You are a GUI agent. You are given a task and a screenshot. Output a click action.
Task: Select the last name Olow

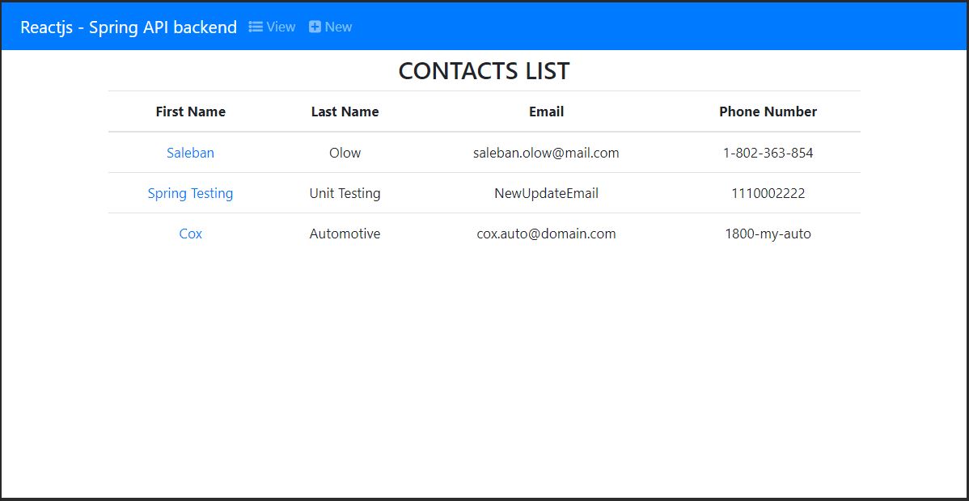pos(345,153)
